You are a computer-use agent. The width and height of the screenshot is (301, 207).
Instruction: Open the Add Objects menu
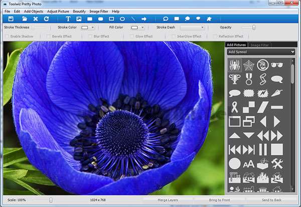click(34, 12)
